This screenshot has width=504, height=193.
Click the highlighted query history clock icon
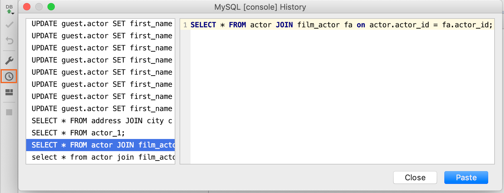9,76
